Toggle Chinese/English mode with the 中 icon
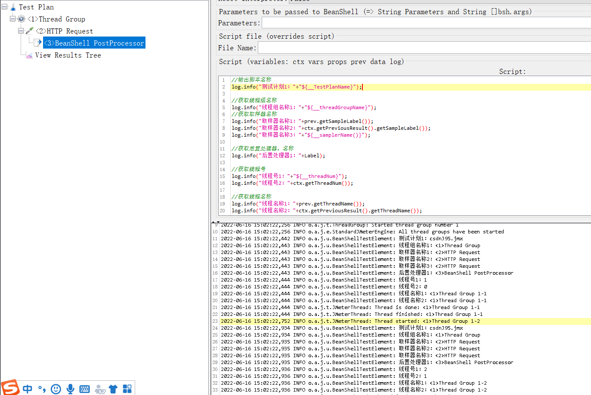This screenshot has height=395, width=591. click(x=28, y=389)
